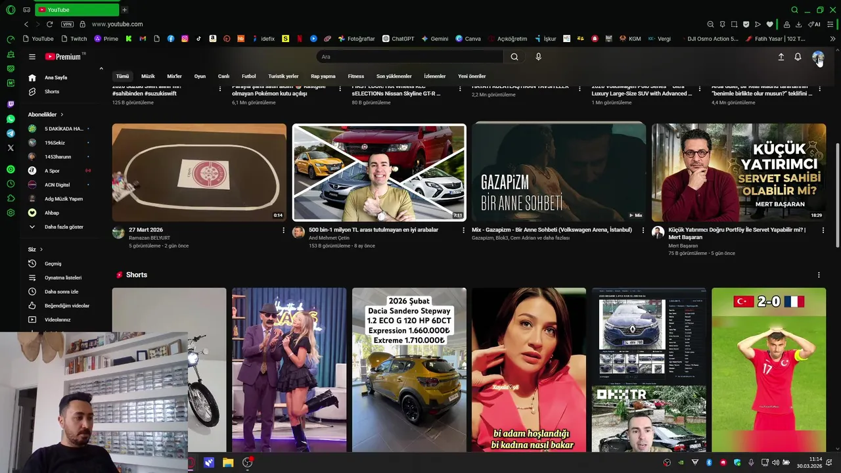This screenshot has width=841, height=473.
Task: Open the Gemini bookmark
Action: pos(435,39)
